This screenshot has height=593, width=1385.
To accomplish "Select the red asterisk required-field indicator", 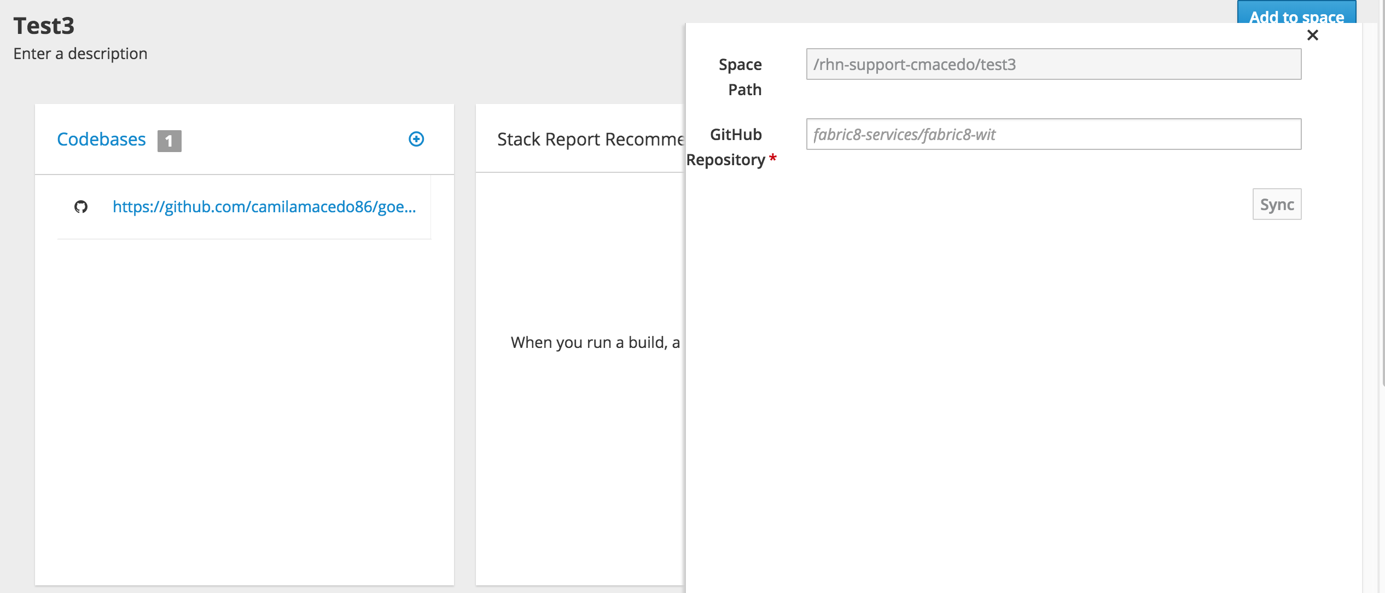I will [772, 159].
